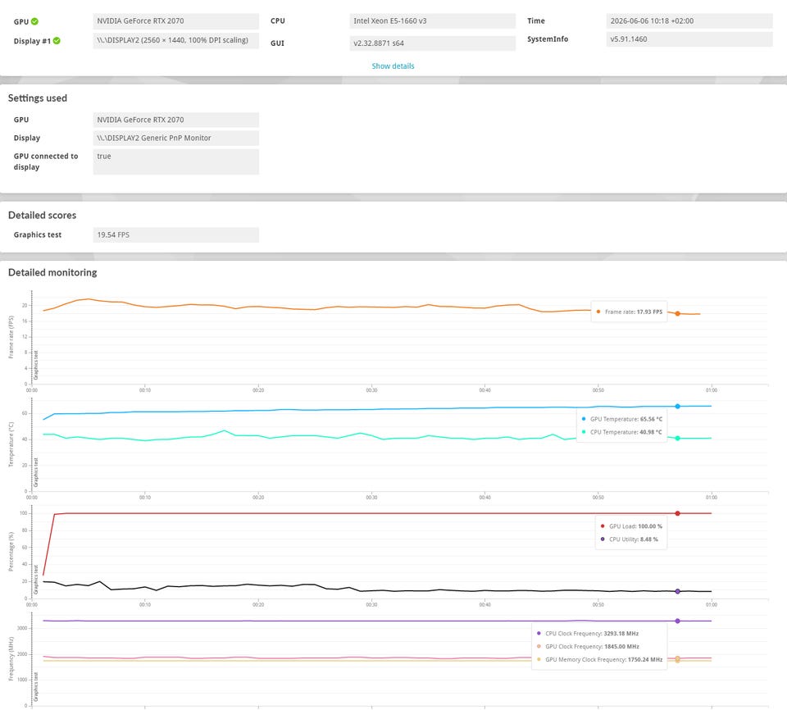Click the purple CPU Utility marker dot
This screenshot has height=710, width=787.
click(677, 591)
